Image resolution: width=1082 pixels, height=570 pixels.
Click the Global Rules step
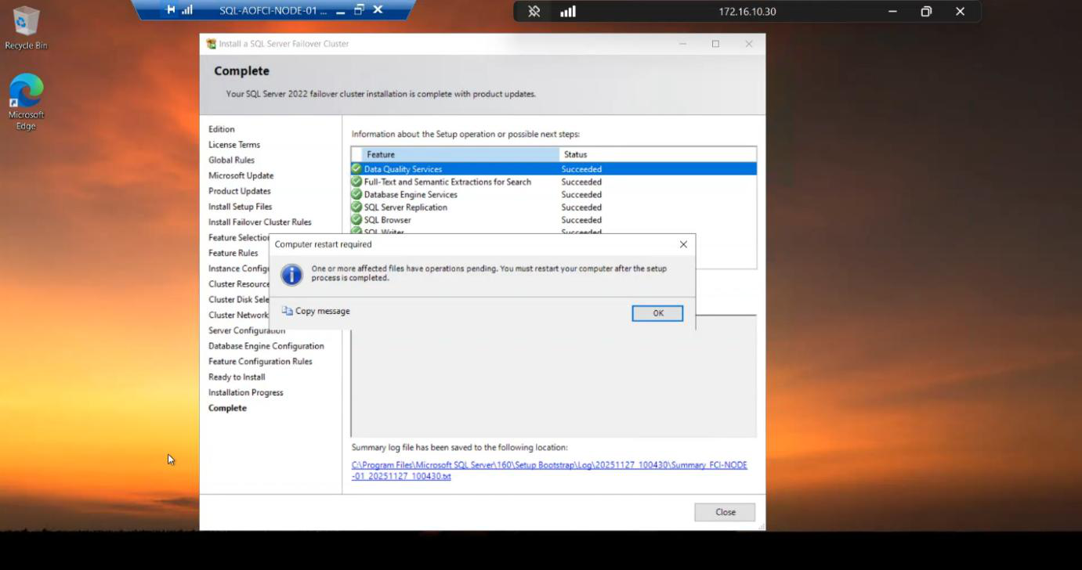coord(231,160)
